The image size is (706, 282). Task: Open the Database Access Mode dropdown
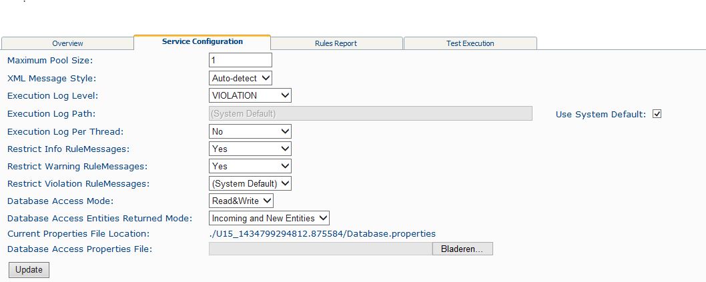point(241,201)
